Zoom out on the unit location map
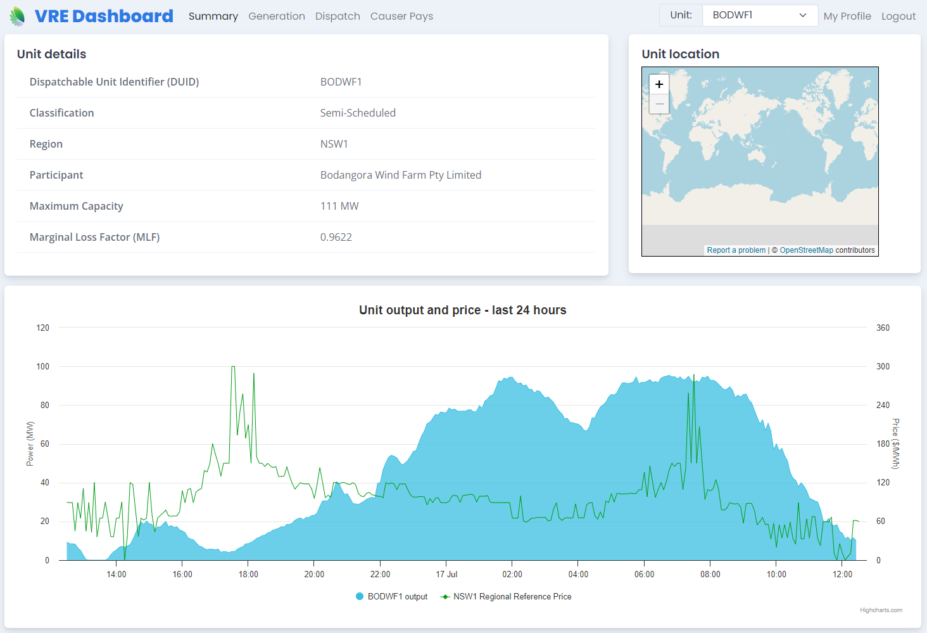927x633 pixels. 659,104
